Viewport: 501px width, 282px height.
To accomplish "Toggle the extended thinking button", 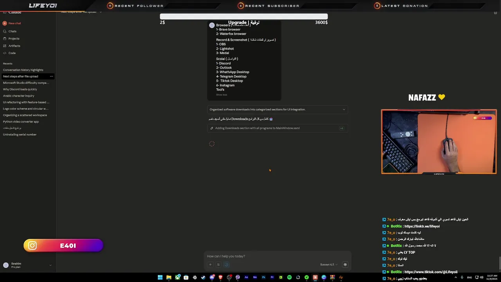I will (x=226, y=264).
